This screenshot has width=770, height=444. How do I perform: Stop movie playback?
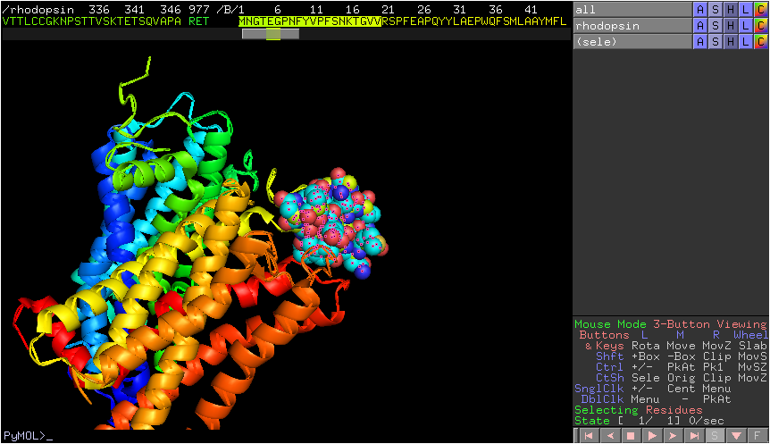coord(631,436)
